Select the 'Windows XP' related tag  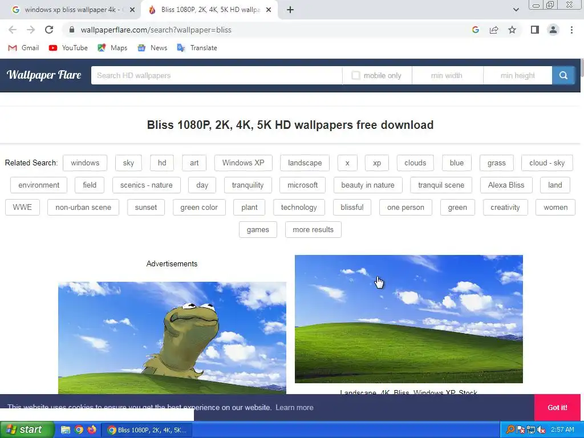(x=243, y=163)
